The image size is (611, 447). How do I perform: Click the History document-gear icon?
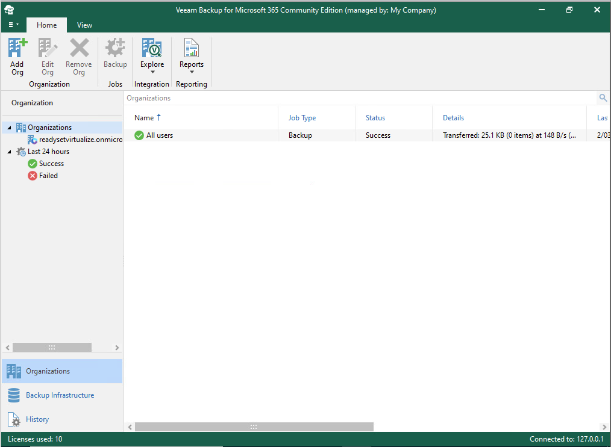14,419
